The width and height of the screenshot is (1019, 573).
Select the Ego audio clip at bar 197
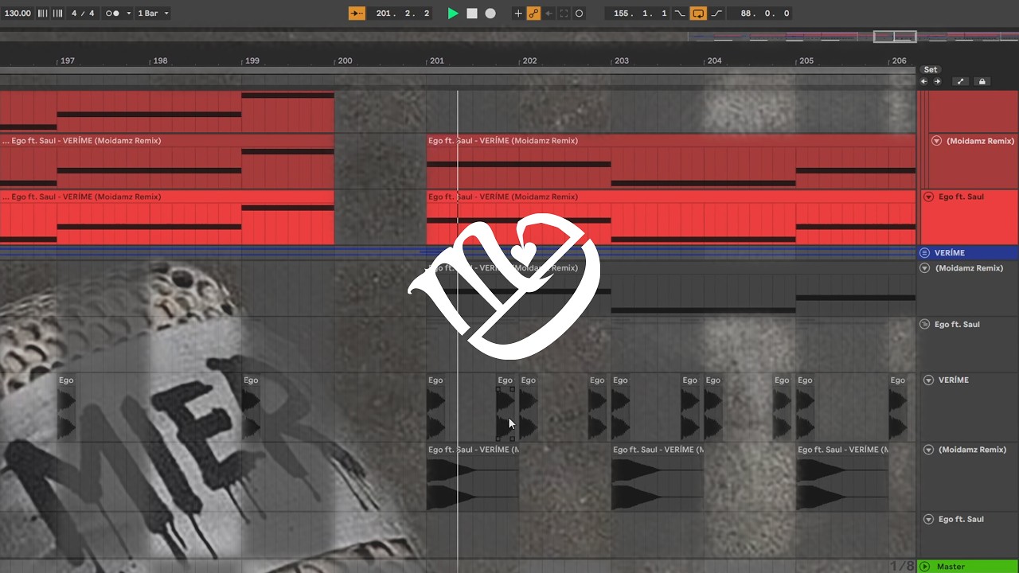click(67, 407)
